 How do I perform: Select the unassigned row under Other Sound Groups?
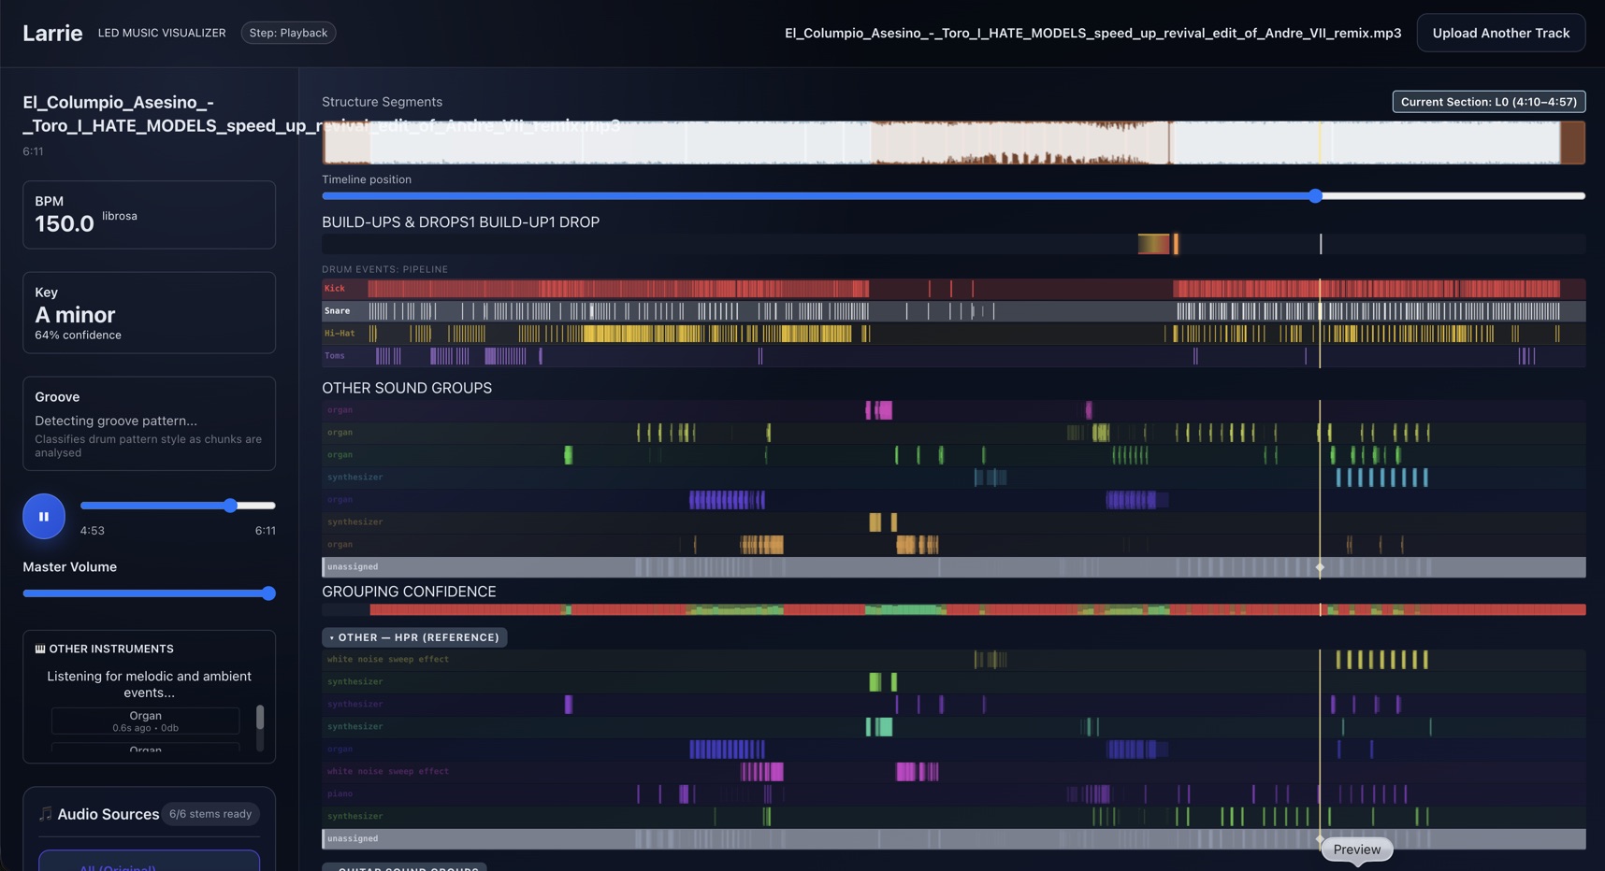point(953,567)
